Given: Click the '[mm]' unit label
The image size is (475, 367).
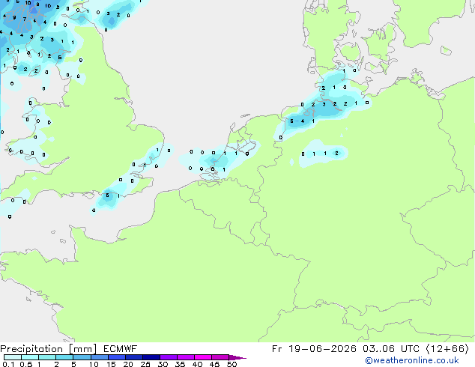Looking at the screenshot, I should point(82,349).
